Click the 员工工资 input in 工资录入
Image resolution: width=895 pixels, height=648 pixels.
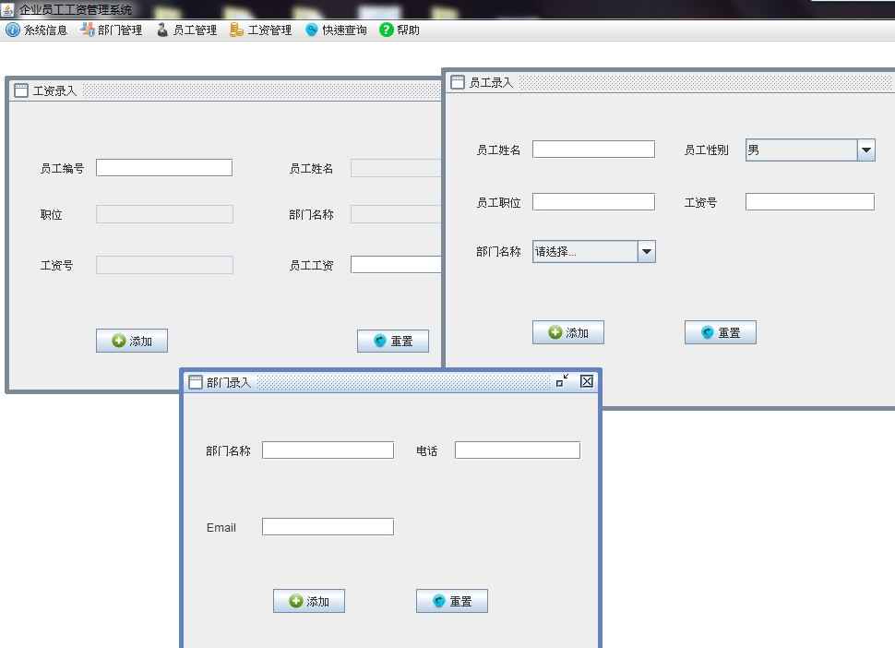(x=396, y=265)
